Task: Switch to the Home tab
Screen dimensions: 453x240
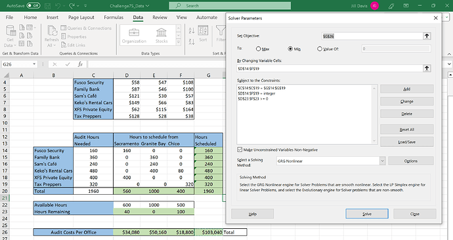Action: click(30, 17)
